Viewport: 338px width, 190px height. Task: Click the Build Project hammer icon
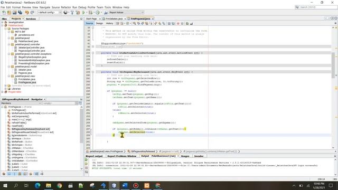tap(72, 13)
